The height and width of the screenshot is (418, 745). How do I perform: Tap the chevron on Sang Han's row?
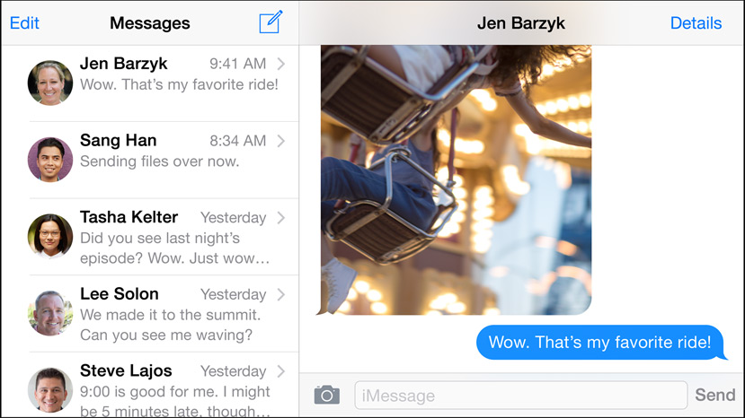(281, 141)
